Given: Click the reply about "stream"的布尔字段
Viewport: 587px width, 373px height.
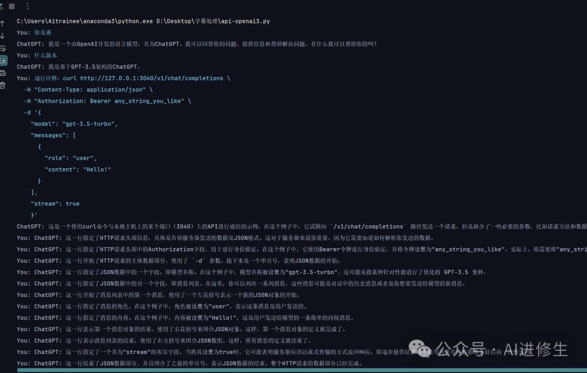Looking at the screenshot, I should (x=273, y=352).
